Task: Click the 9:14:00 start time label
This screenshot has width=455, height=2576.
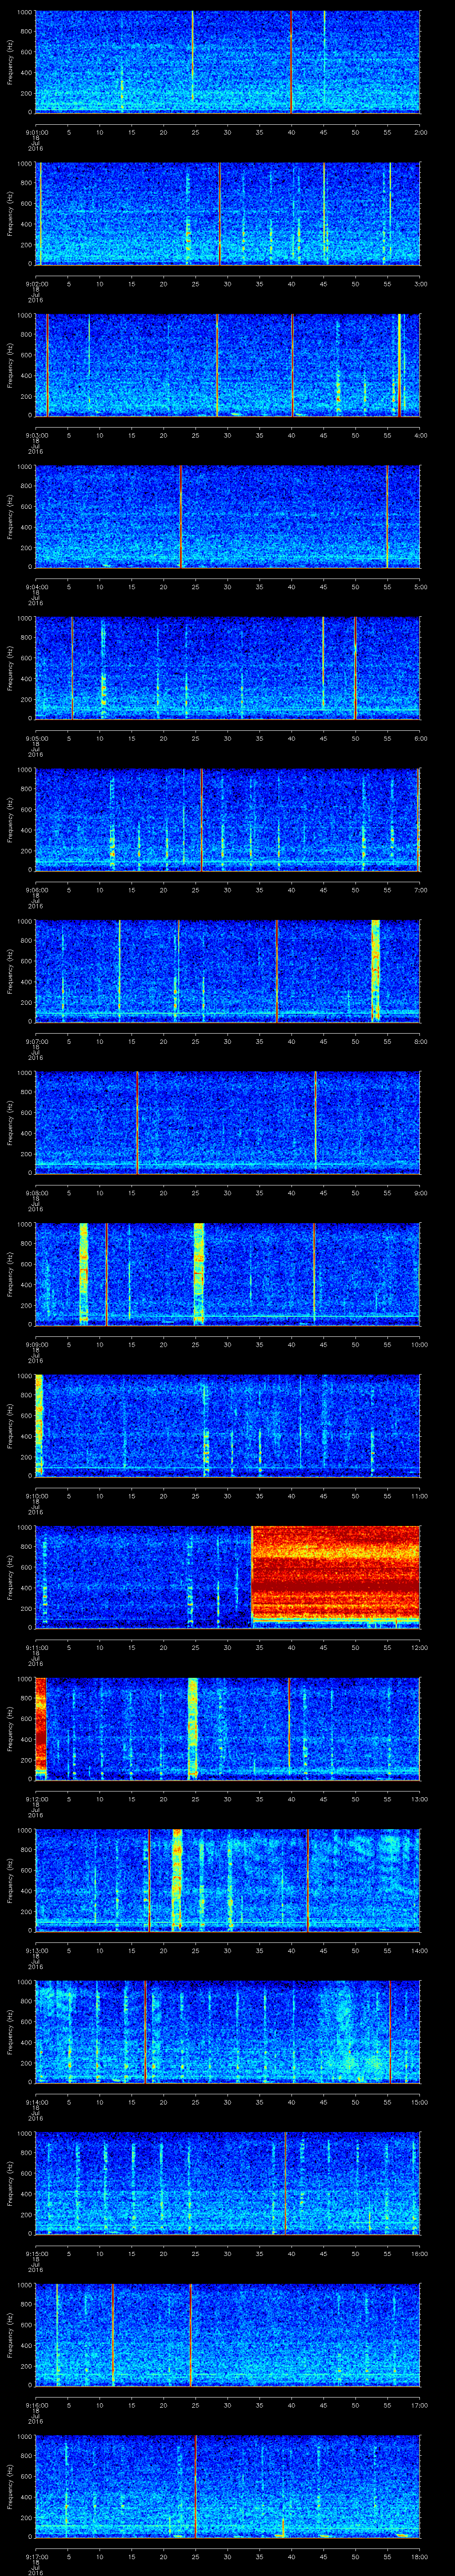Action: click(36, 2101)
